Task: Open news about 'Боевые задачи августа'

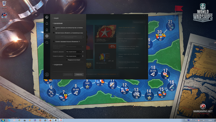Action: [x=129, y=55]
